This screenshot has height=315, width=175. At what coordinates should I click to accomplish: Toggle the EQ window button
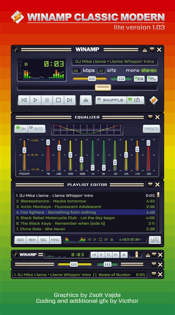coord(139,79)
